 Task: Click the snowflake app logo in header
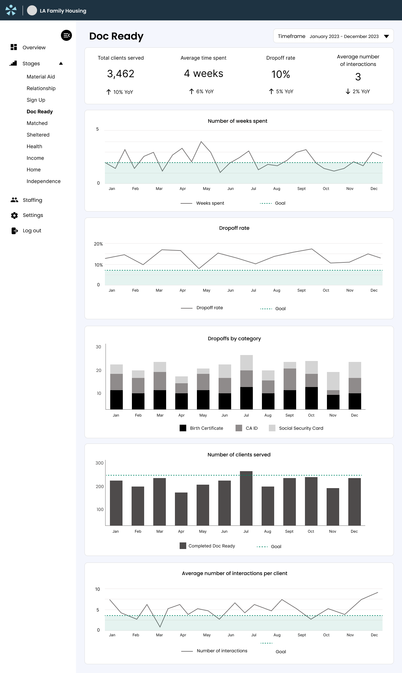[11, 10]
